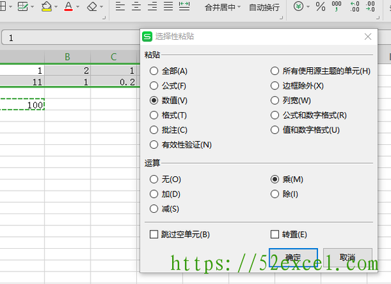Viewport: 391px width, 284px height.
Task: Click the fill color bucket icon
Action: tap(47, 7)
